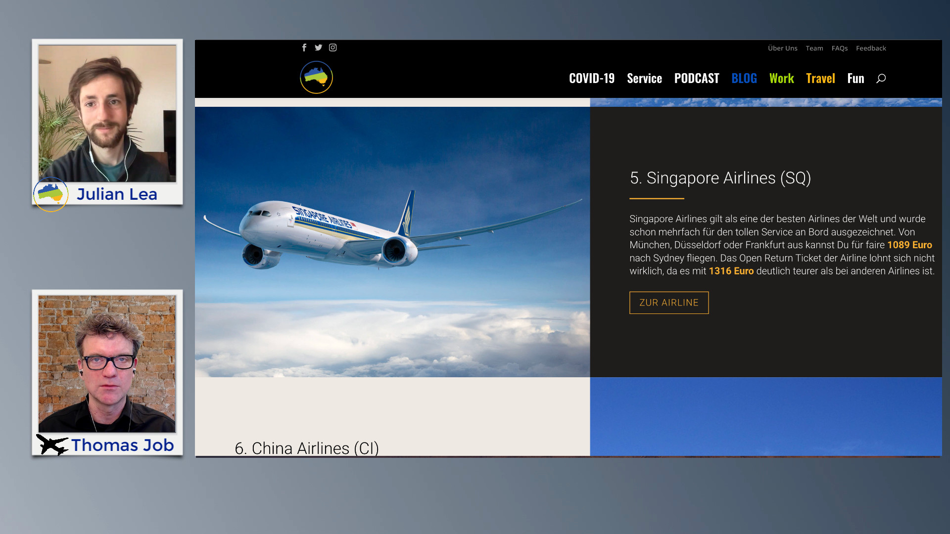Open the Instagram social icon

click(x=333, y=47)
